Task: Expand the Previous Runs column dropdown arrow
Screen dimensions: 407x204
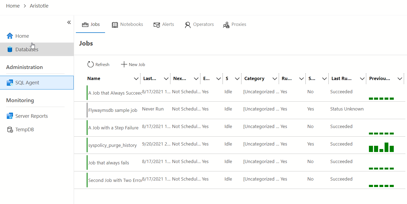Action: (x=400, y=79)
